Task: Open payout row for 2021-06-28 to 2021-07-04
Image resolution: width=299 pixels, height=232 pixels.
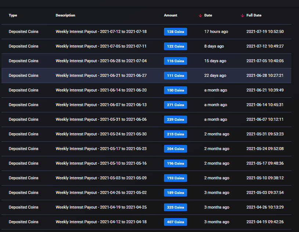Action: [101, 61]
